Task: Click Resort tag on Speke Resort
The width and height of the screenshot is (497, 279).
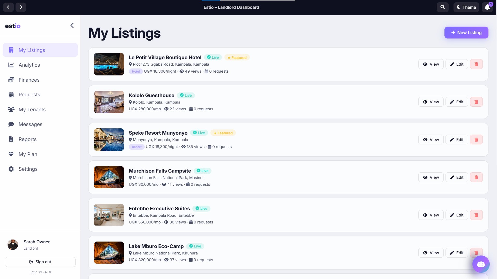Action: coord(137,147)
